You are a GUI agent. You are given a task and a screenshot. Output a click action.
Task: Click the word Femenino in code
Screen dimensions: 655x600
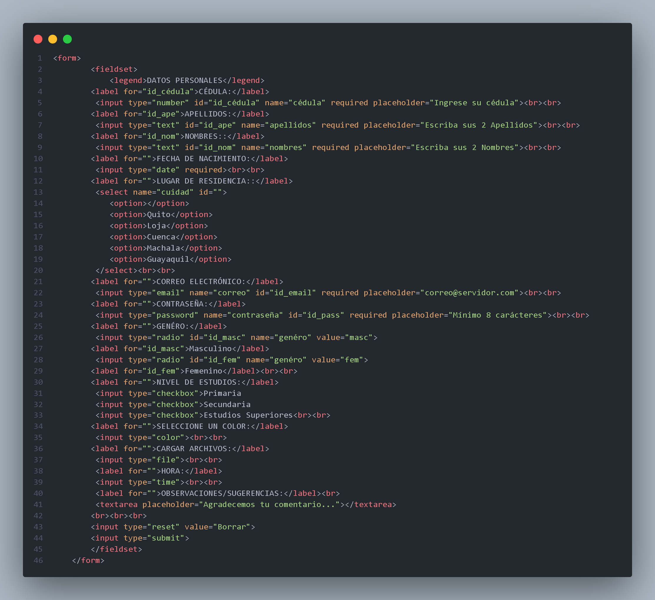[204, 371]
